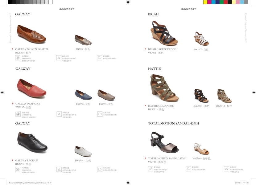Click the 2017/2/4 date stamp in footer
The height and width of the screenshot is (185, 256).
pos(238,183)
